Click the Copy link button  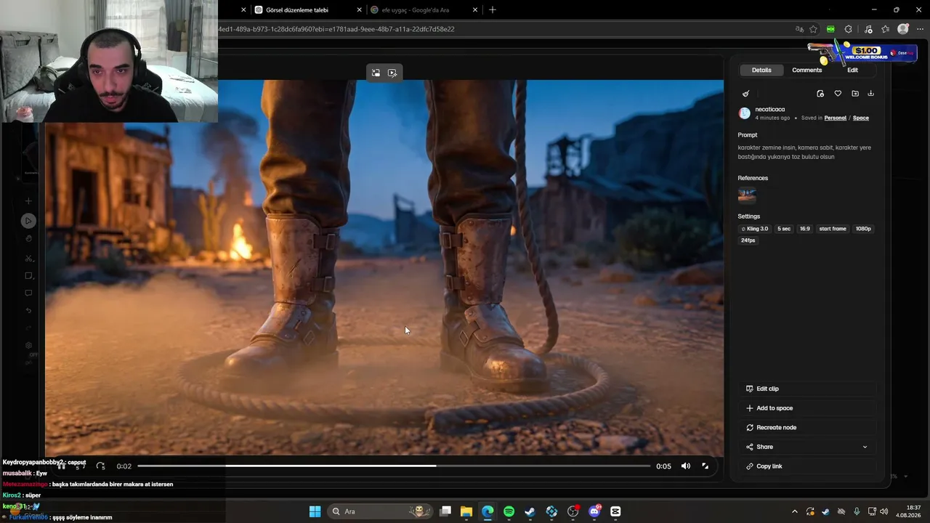809,466
